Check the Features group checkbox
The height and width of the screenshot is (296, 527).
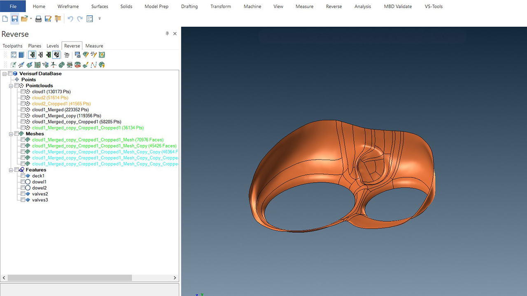(16, 170)
